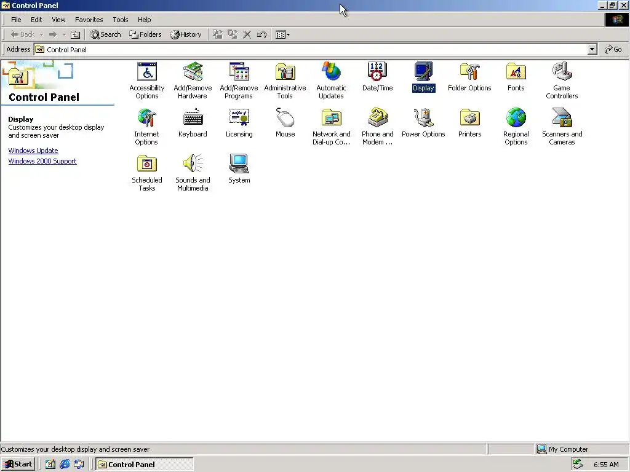Open the Forward button history arrow
This screenshot has width=630, height=472.
64,35
